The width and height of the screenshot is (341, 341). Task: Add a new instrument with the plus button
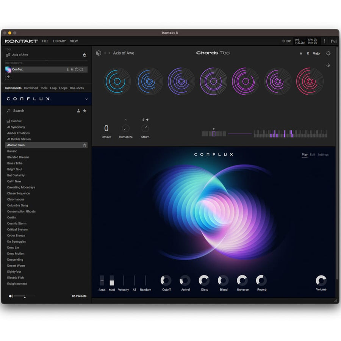point(8,77)
